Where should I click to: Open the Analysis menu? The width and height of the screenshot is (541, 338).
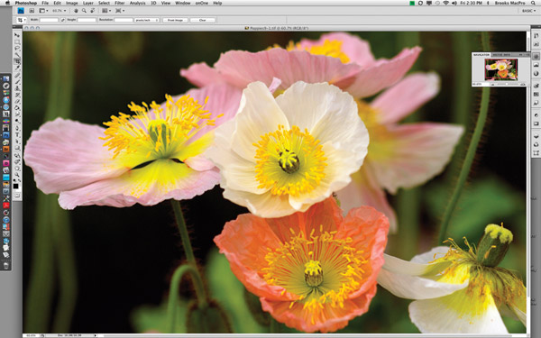click(138, 3)
